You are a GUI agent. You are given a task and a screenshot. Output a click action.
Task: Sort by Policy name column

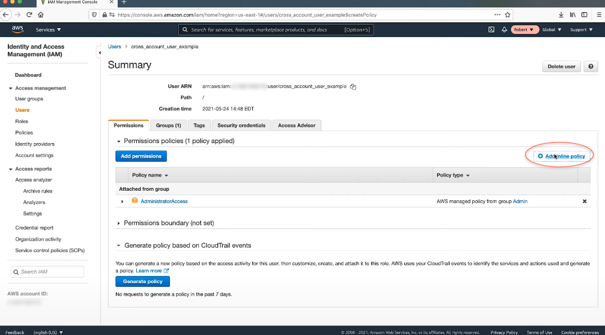click(x=150, y=175)
